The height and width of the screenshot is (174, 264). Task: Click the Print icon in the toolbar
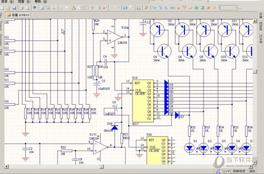pyautogui.click(x=22, y=8)
